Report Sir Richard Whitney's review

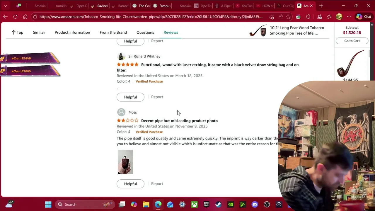click(157, 97)
